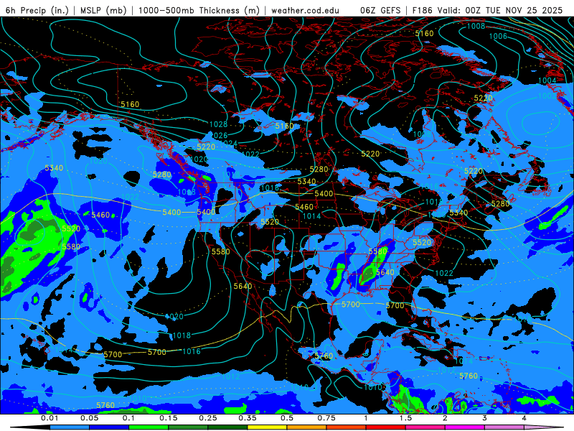574x431 pixels.
Task: Click the '0.35' legend value
Action: pyautogui.click(x=248, y=418)
